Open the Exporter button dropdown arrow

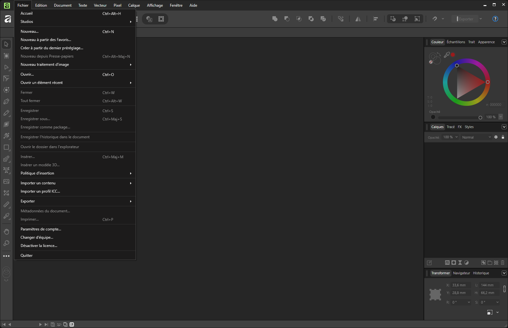tap(481, 19)
